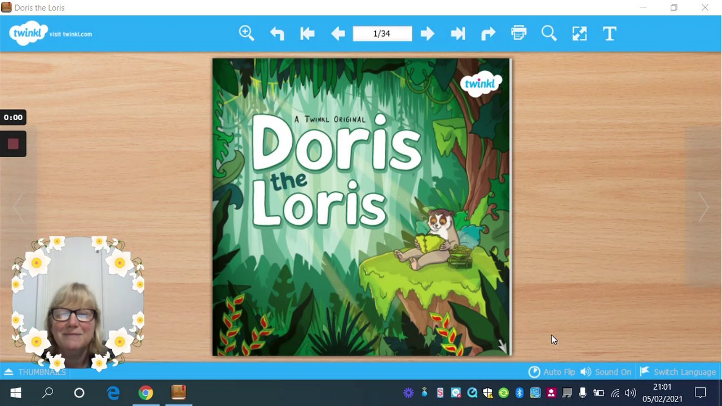722x406 pixels.
Task: Open the search tool in toolbar
Action: (x=549, y=33)
